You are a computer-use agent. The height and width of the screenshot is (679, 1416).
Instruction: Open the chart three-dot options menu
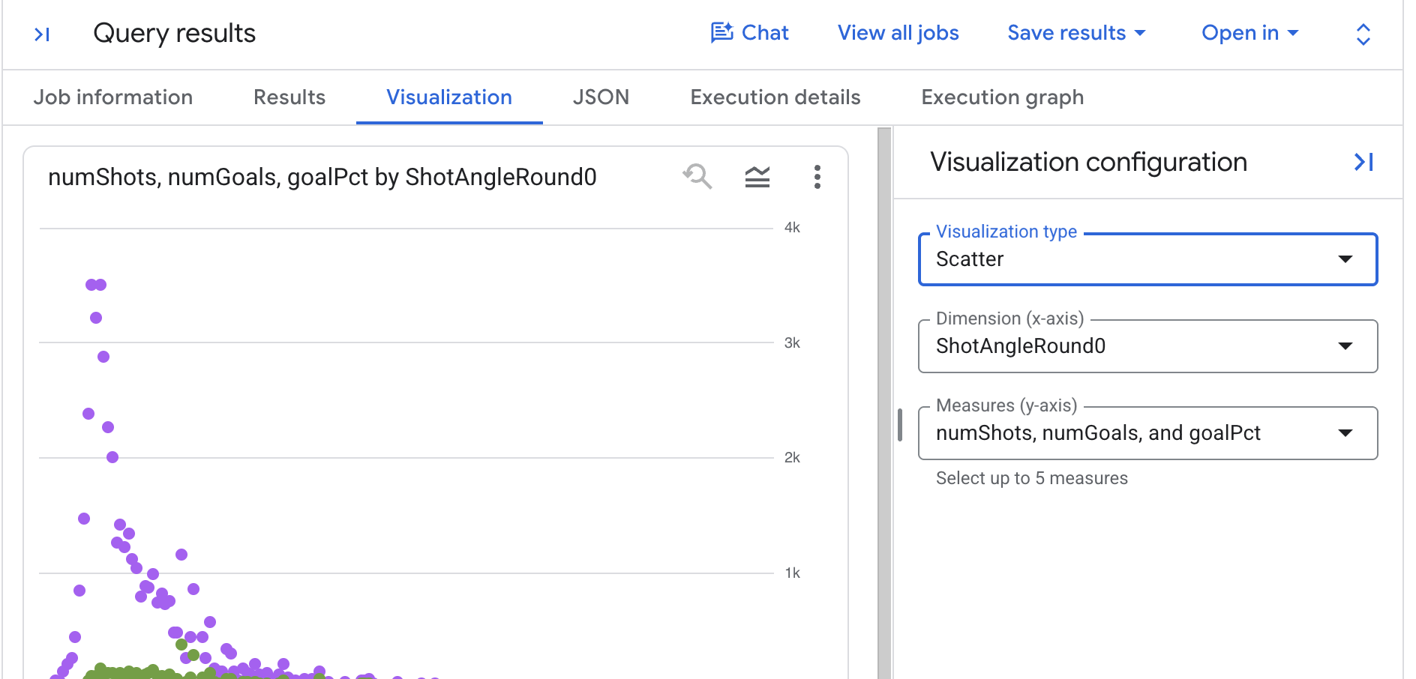(817, 177)
